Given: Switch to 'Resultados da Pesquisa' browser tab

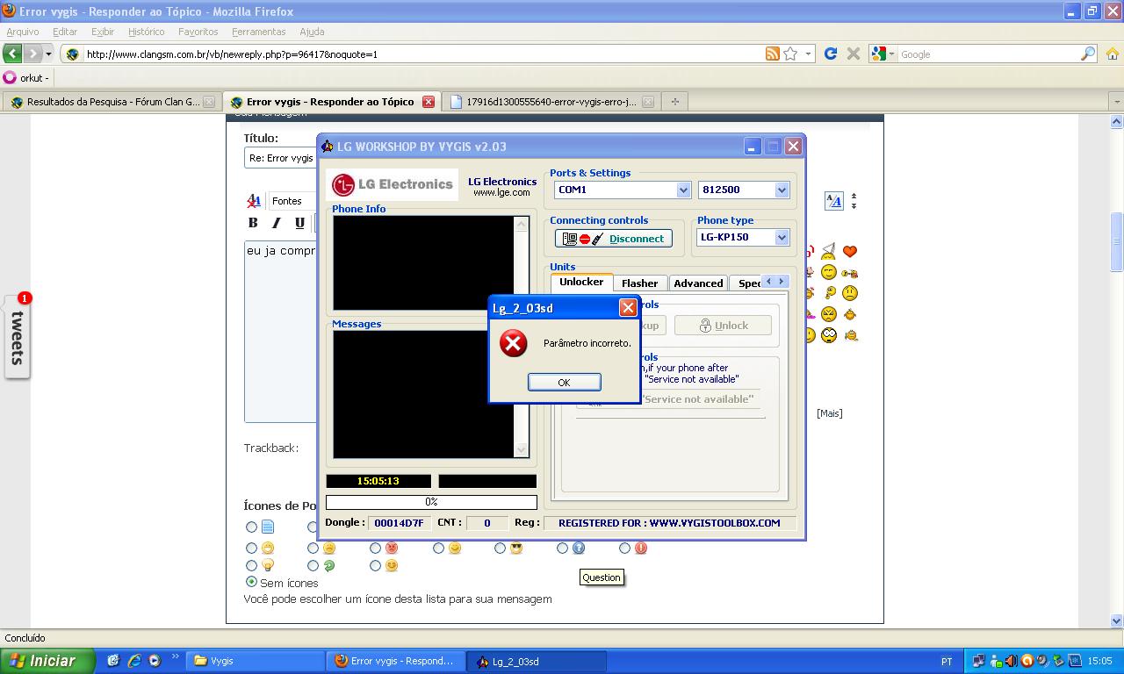Looking at the screenshot, I should click(x=112, y=102).
